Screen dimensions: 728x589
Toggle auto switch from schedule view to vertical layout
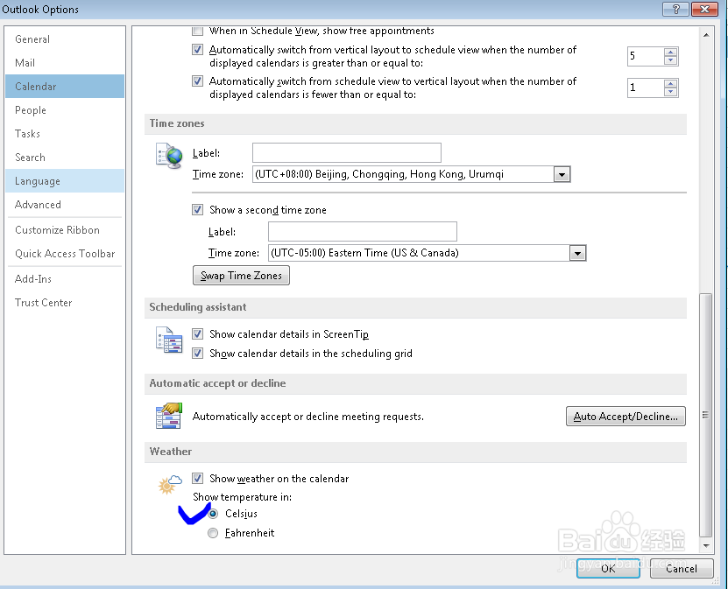(x=197, y=81)
